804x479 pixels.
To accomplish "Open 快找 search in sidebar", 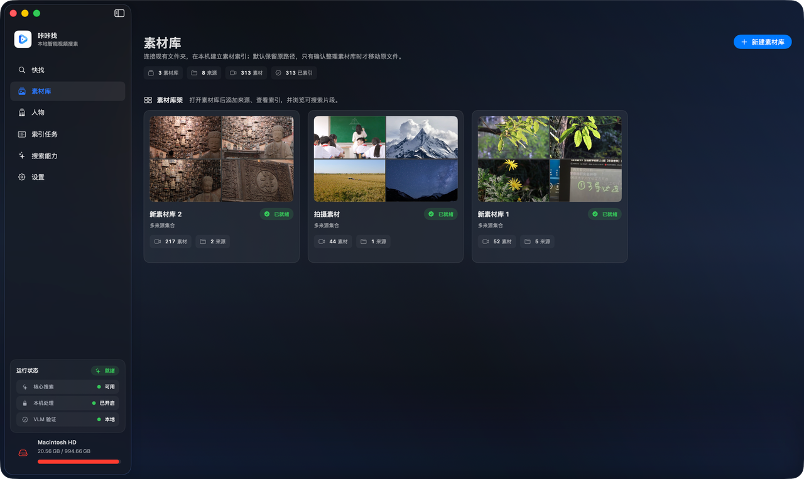I will pyautogui.click(x=68, y=70).
